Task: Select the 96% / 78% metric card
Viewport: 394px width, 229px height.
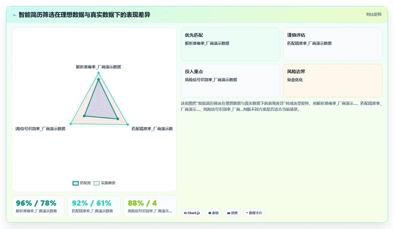Action: 38,206
